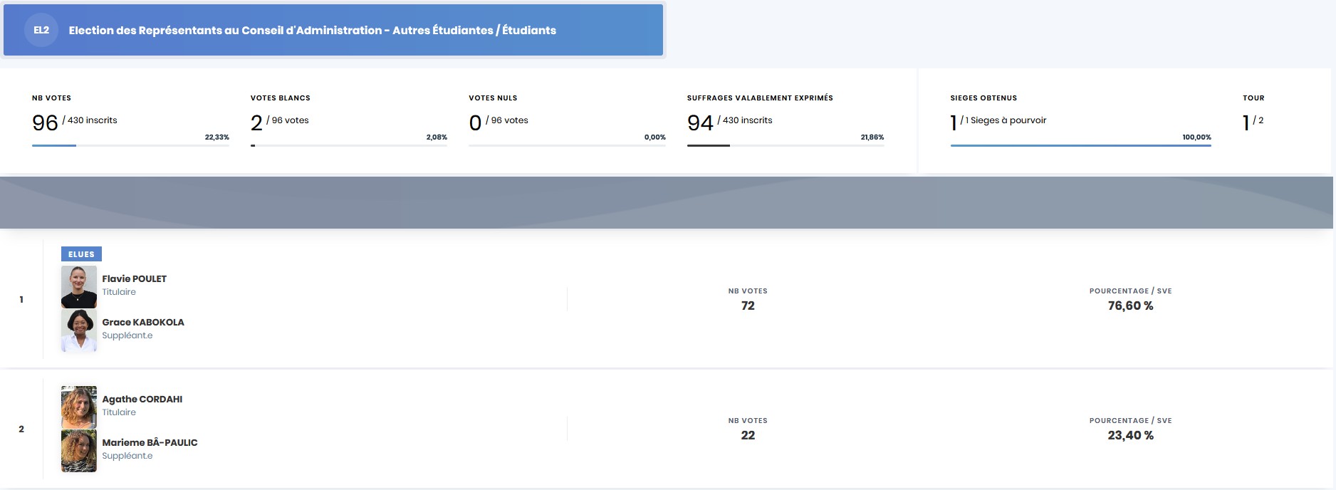Image resolution: width=1336 pixels, height=490 pixels.
Task: Open Agathe CORDAHI's profile photo
Action: click(79, 407)
